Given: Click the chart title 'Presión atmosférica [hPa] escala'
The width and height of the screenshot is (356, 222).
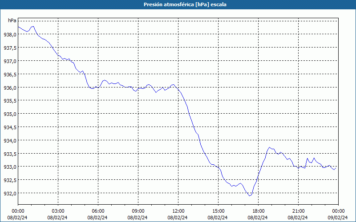Looking at the screenshot, I should click(x=185, y=4).
